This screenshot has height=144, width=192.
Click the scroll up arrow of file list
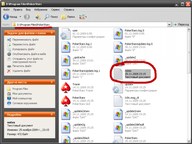(189, 29)
